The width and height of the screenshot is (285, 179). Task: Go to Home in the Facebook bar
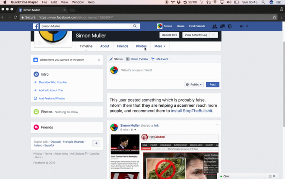(x=180, y=26)
